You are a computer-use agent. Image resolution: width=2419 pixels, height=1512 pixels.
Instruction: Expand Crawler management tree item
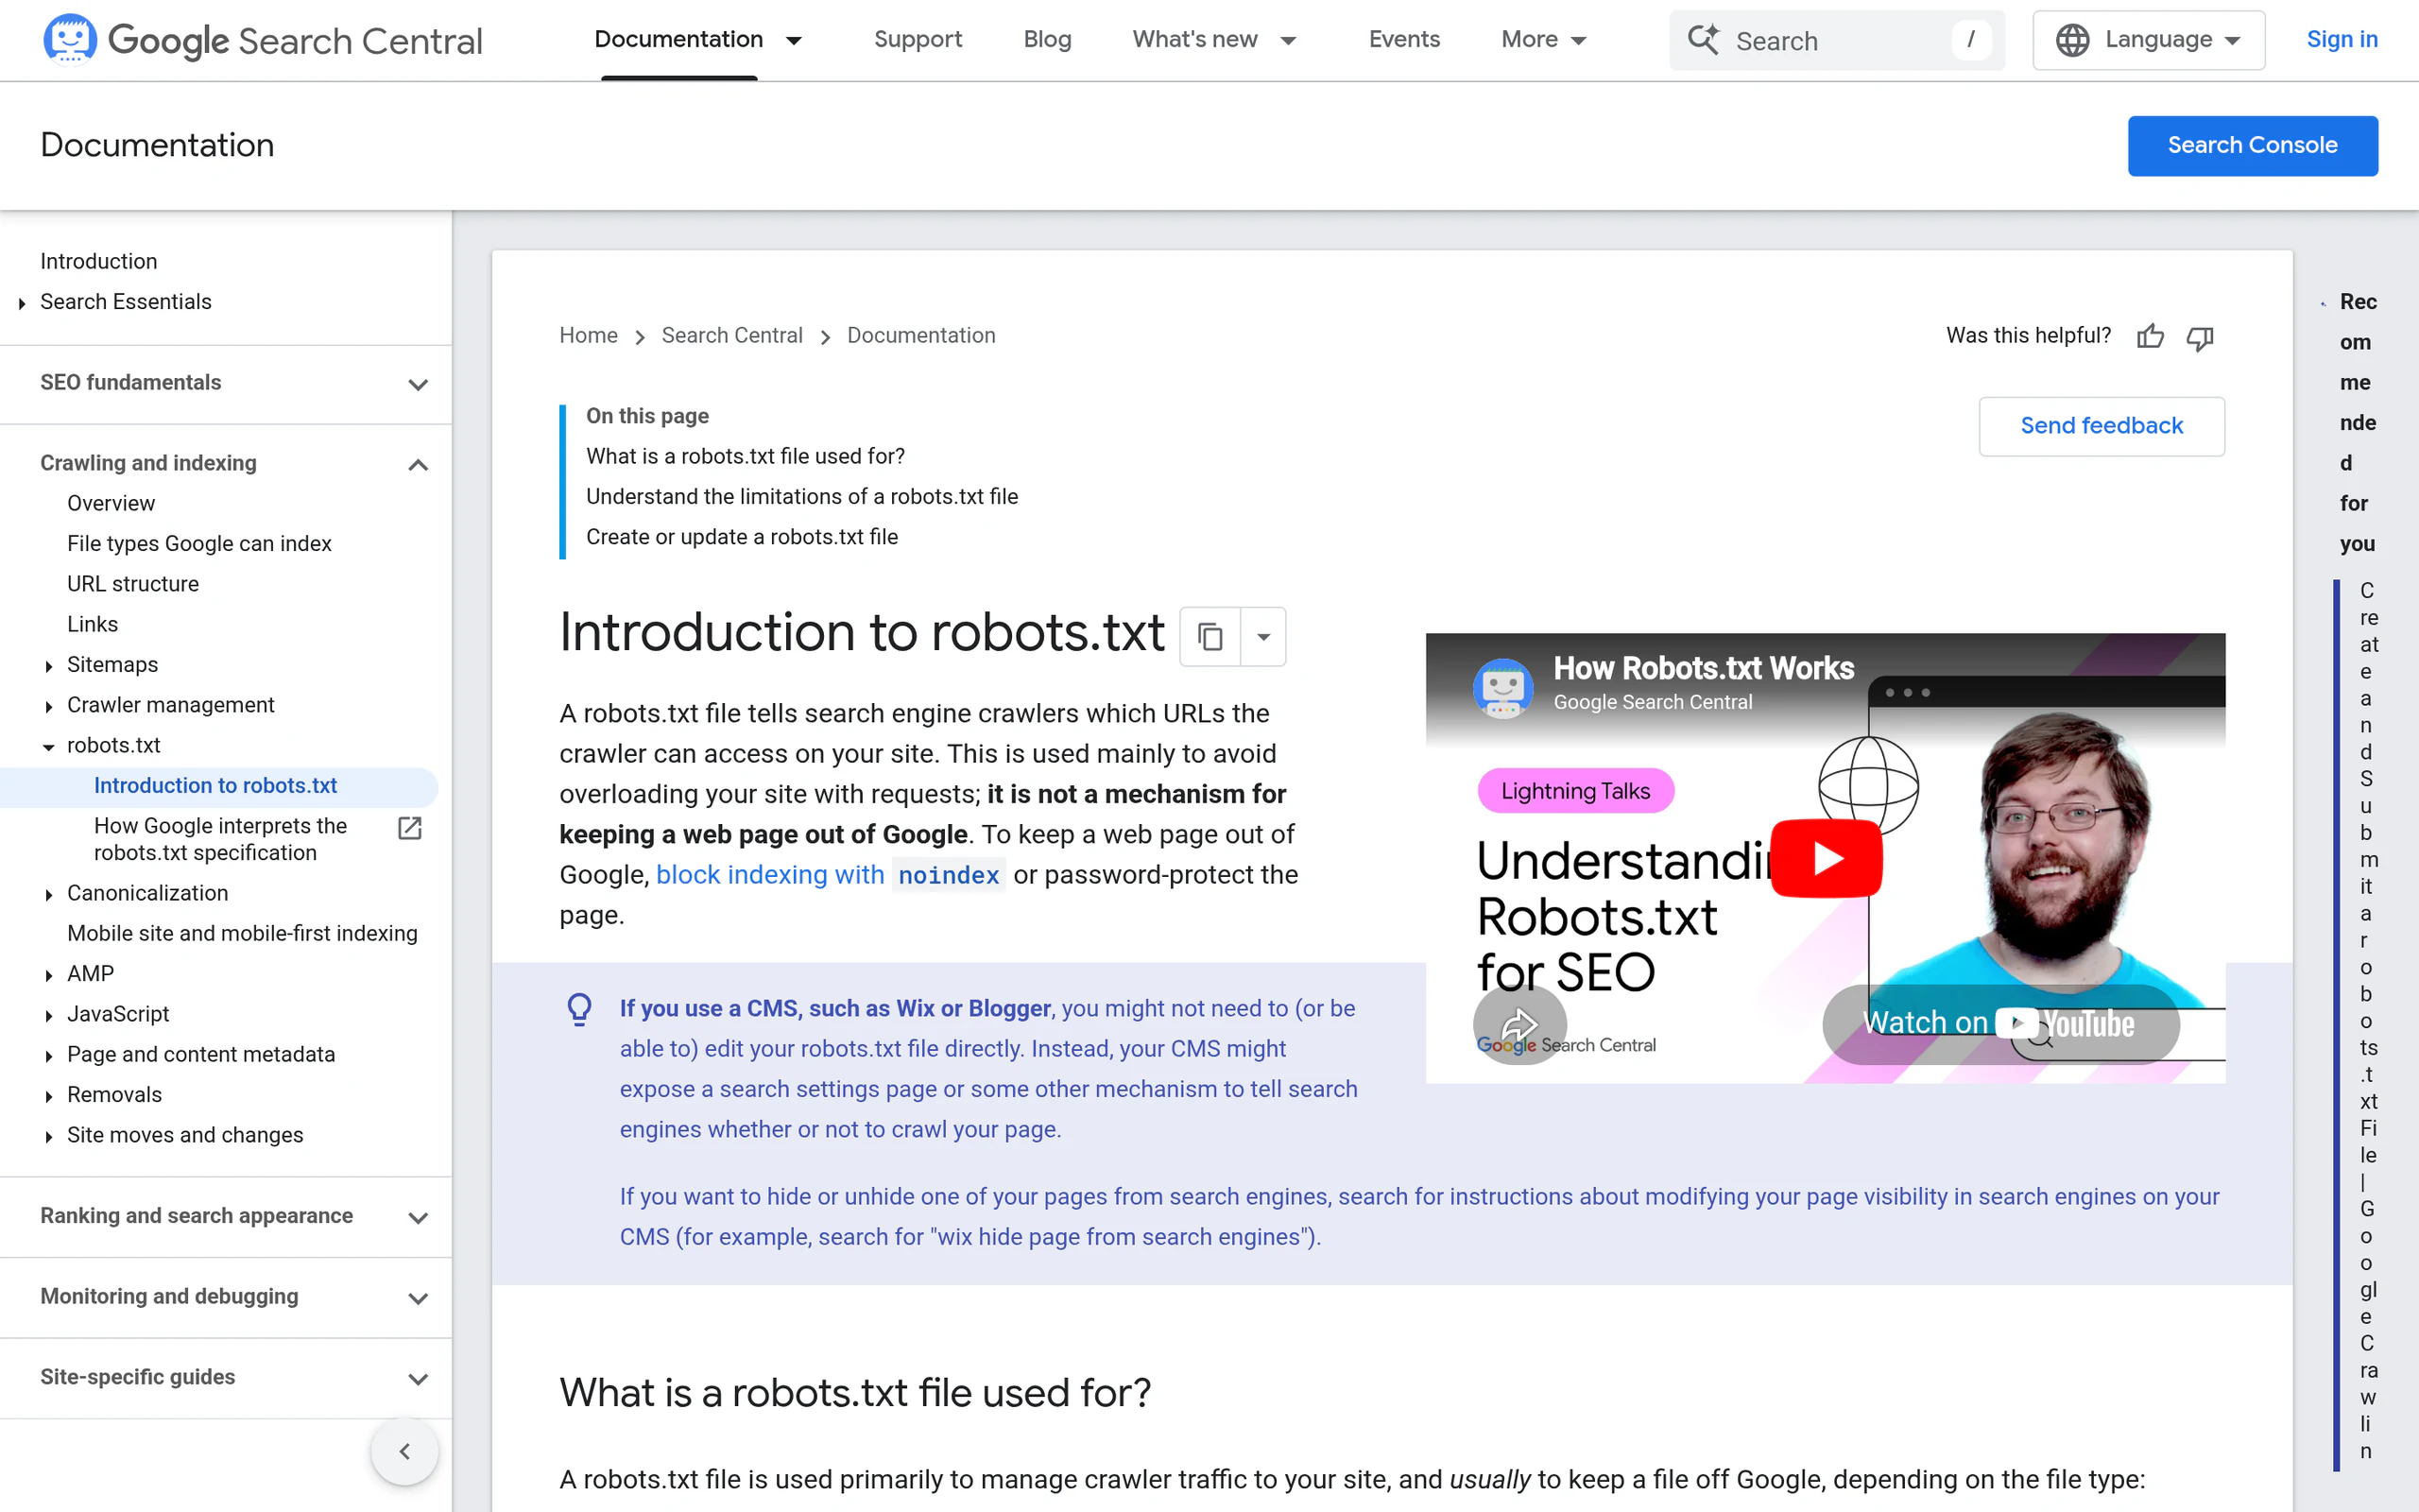pyautogui.click(x=48, y=706)
